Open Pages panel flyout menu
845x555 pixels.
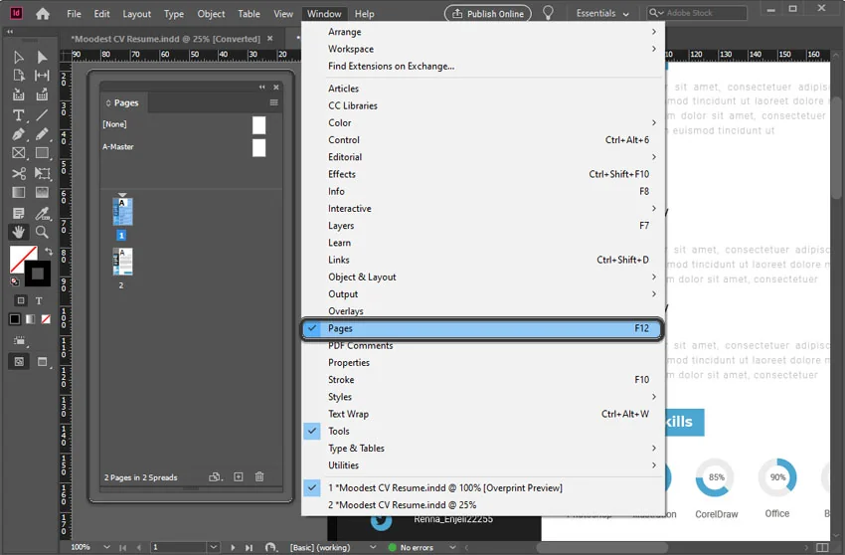273,102
